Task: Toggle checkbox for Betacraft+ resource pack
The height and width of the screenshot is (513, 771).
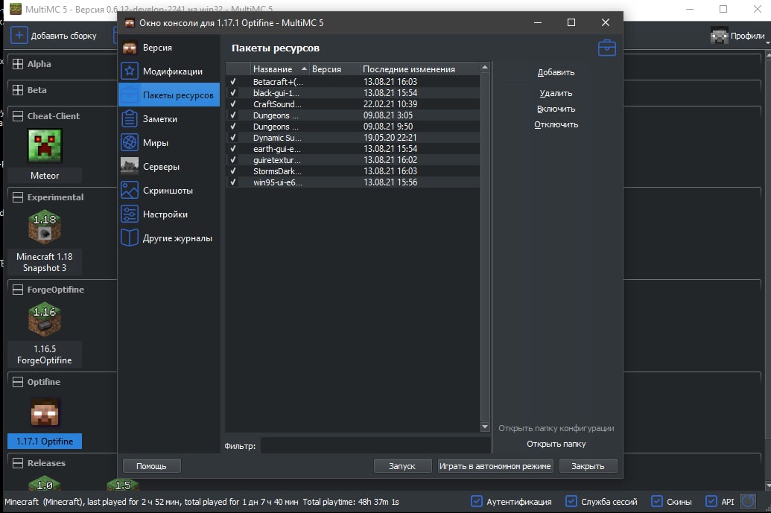Action: coord(233,82)
